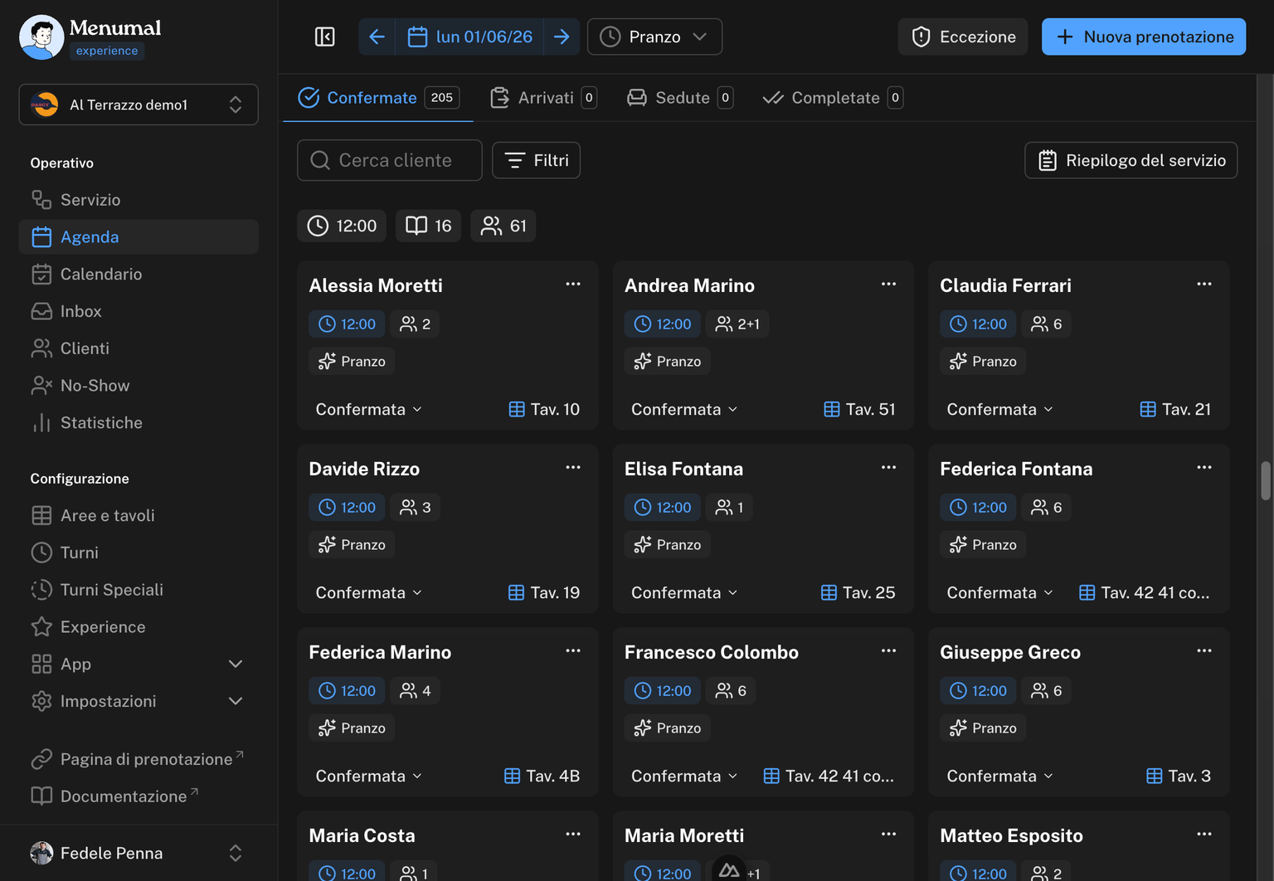Image resolution: width=1274 pixels, height=881 pixels.
Task: Expand the Impostazioni section chevron
Action: point(236,701)
